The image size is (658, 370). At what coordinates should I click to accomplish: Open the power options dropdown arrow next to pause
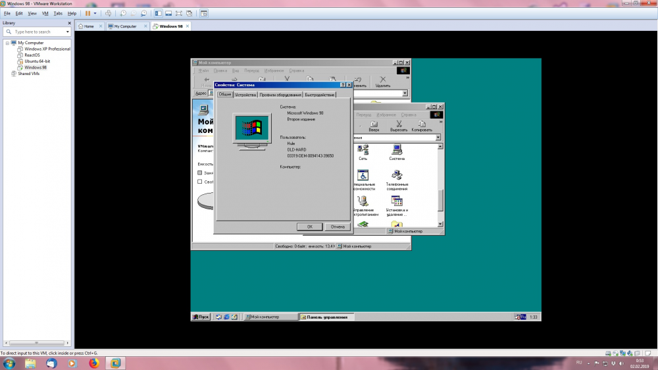point(95,13)
